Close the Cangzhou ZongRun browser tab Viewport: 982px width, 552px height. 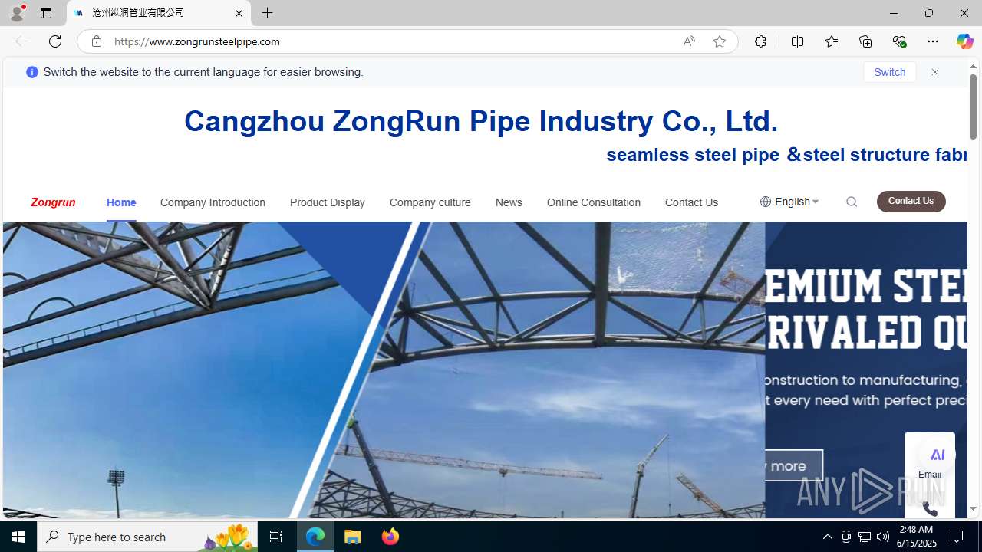[239, 13]
